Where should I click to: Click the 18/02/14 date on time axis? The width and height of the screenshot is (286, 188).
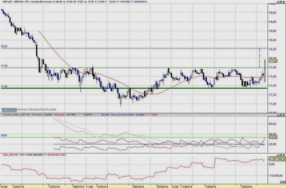(x=246, y=186)
